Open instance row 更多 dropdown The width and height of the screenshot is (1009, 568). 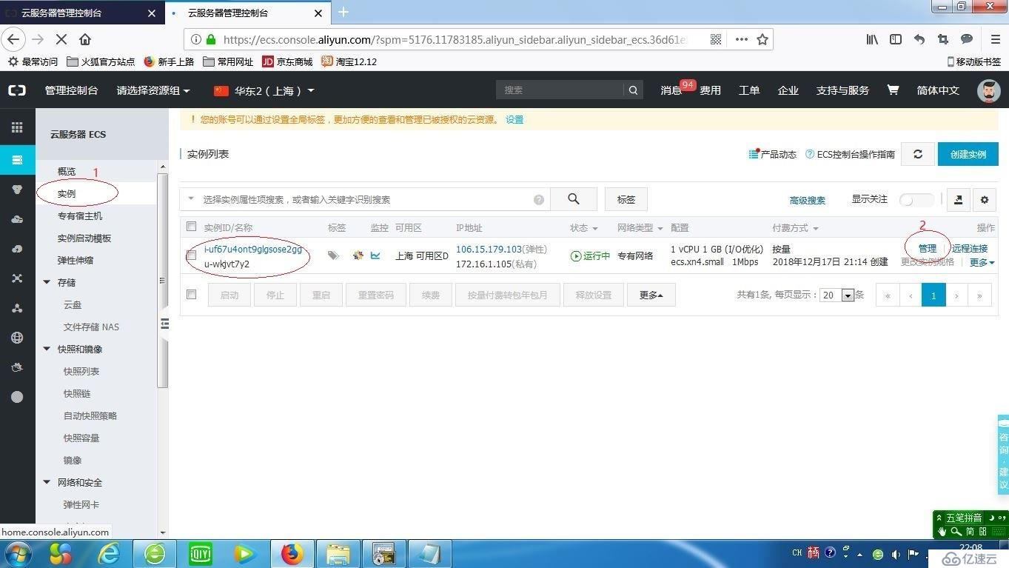pyautogui.click(x=982, y=262)
